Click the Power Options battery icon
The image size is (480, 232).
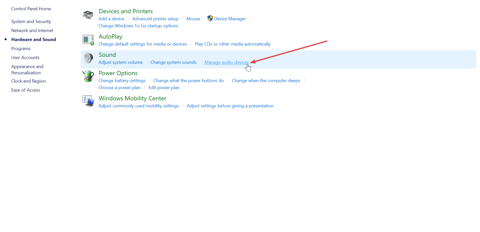[88, 76]
